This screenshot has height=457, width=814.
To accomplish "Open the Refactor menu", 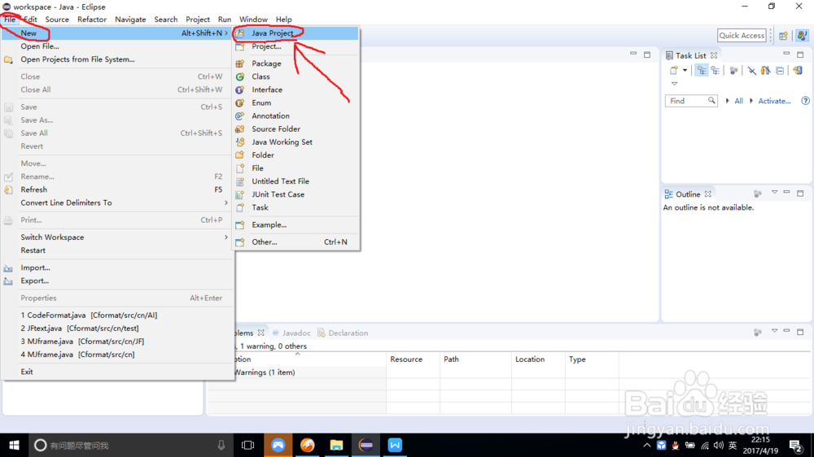I will point(92,20).
